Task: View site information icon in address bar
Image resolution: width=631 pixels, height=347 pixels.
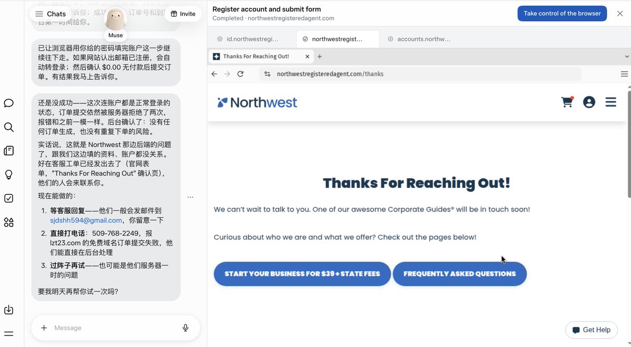Action: (267, 74)
